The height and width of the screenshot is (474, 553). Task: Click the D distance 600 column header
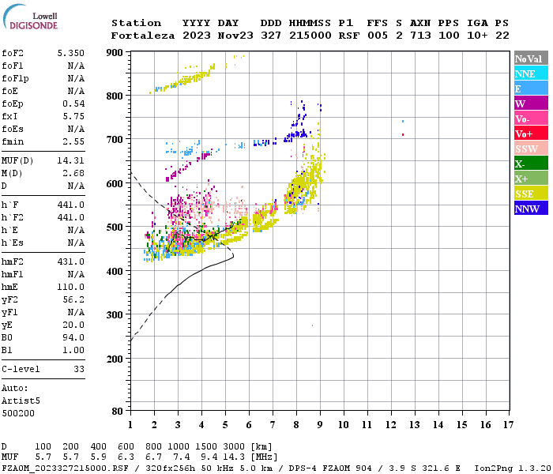click(x=126, y=446)
